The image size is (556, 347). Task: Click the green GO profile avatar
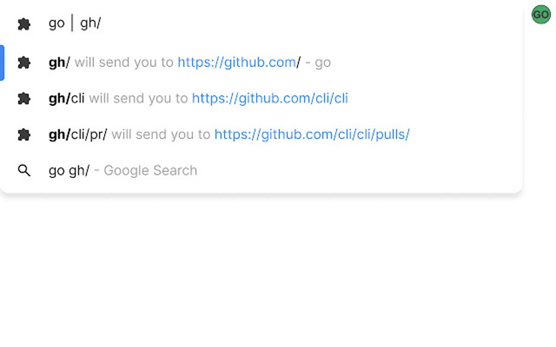coord(541,15)
